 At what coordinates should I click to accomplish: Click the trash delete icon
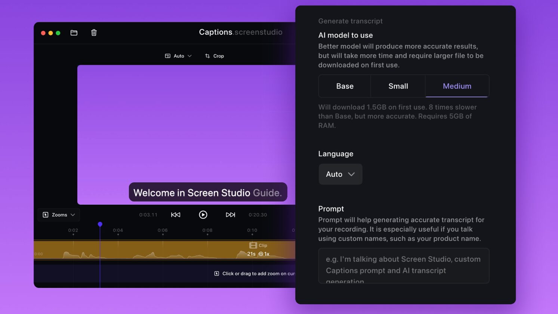pos(94,33)
